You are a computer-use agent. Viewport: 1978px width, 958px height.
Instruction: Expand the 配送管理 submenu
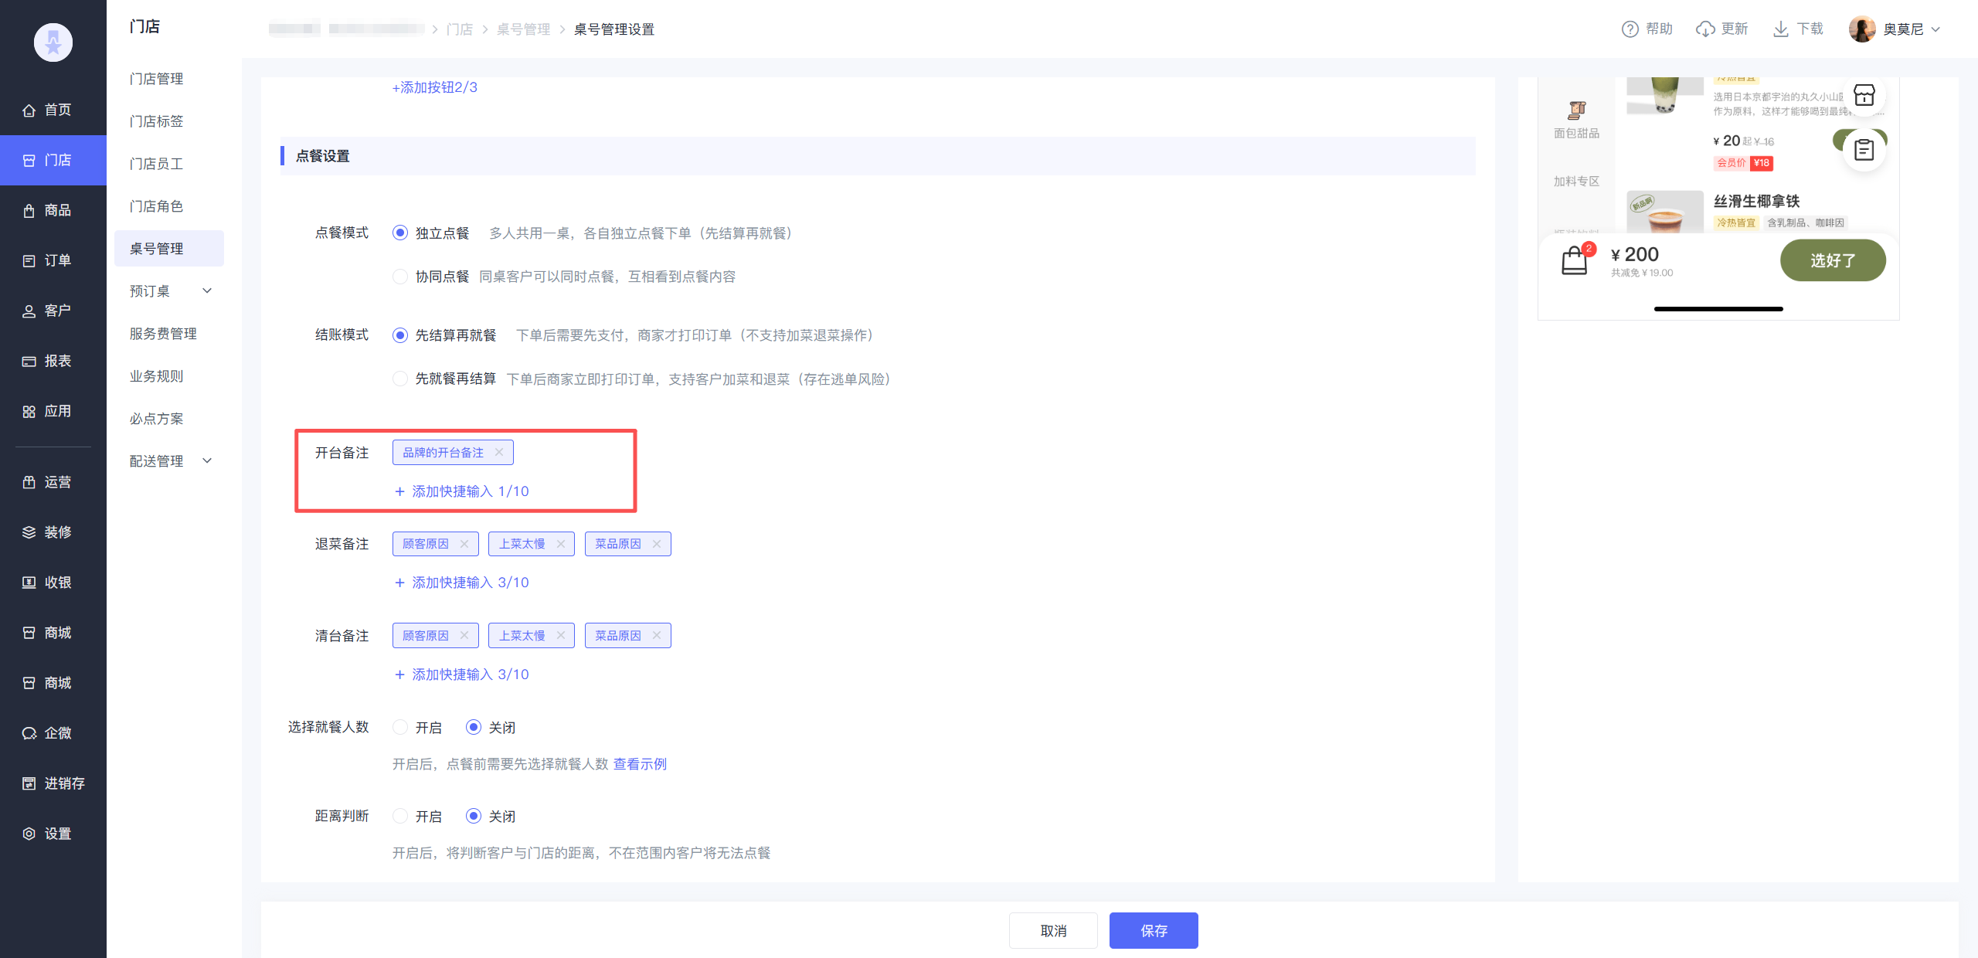[206, 461]
